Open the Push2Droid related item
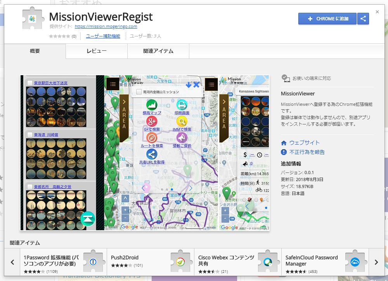This screenshot has width=388, height=281. click(x=151, y=262)
